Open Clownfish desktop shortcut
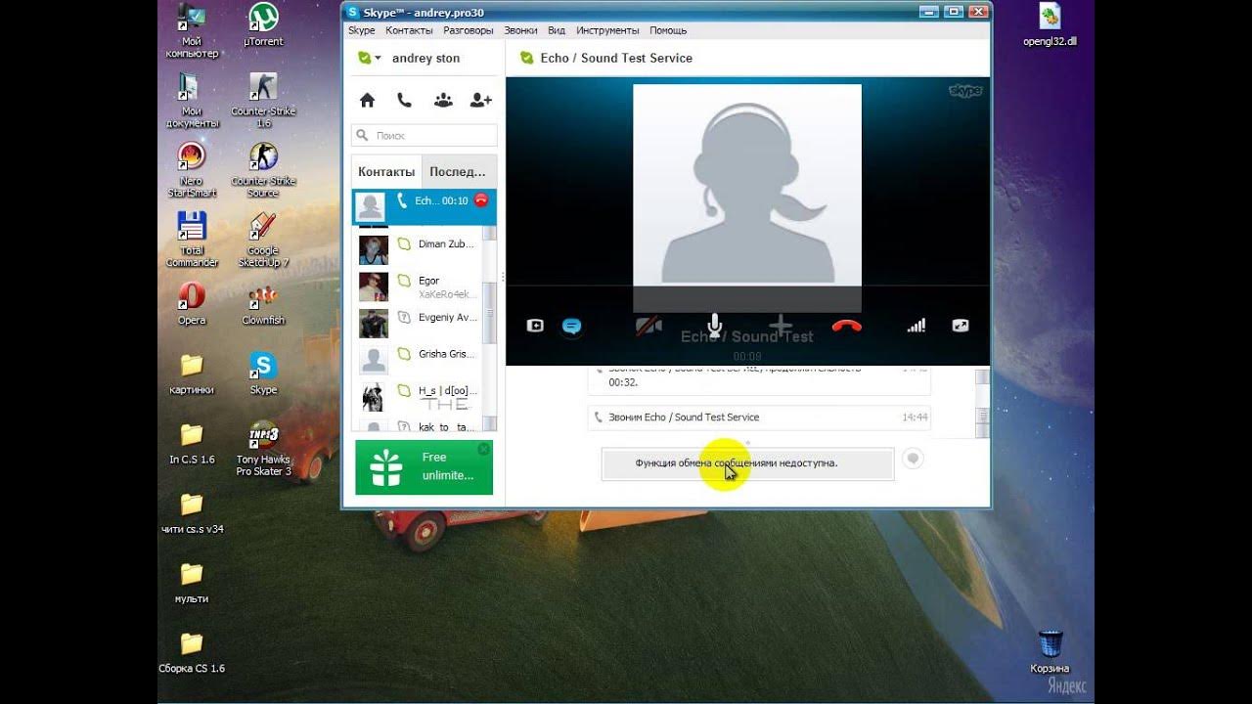This screenshot has height=704, width=1252. click(x=263, y=304)
